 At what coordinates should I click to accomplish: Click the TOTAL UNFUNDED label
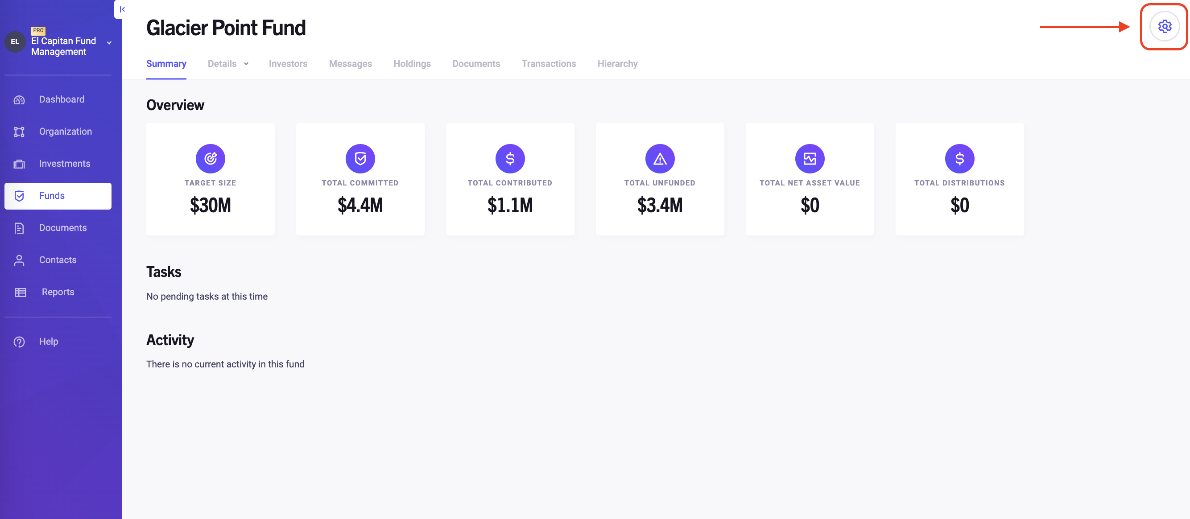[x=660, y=183]
